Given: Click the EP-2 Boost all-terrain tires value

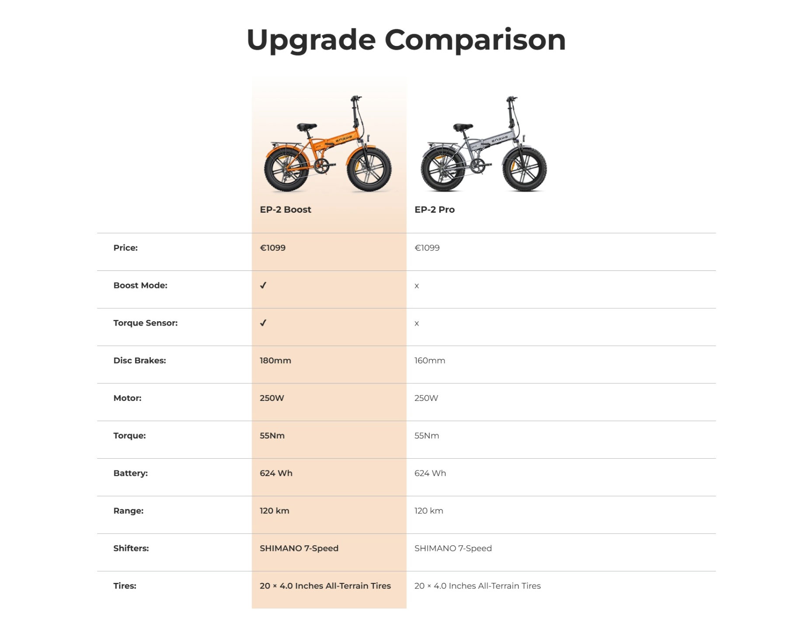Looking at the screenshot, I should pyautogui.click(x=325, y=586).
